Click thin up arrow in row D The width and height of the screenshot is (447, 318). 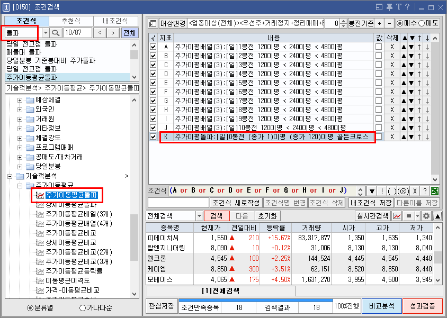coord(419,74)
